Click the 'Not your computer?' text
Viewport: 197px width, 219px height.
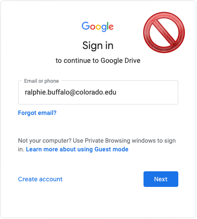pos(45,141)
